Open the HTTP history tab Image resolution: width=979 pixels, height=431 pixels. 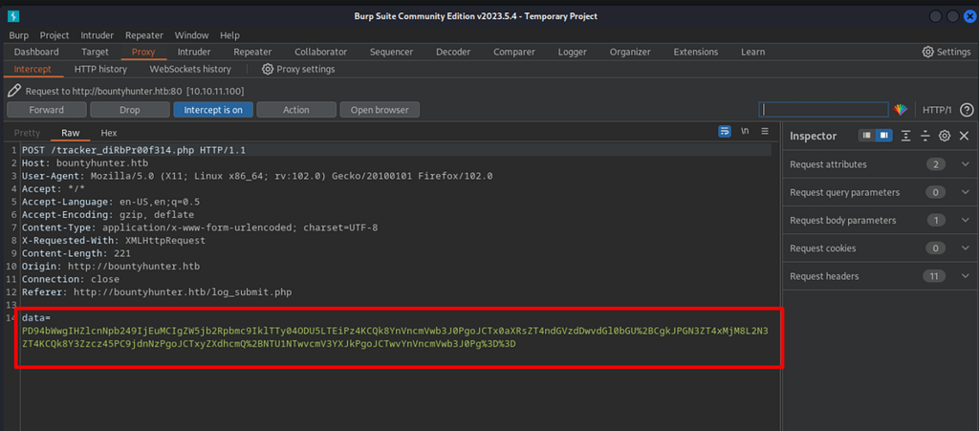click(x=100, y=70)
